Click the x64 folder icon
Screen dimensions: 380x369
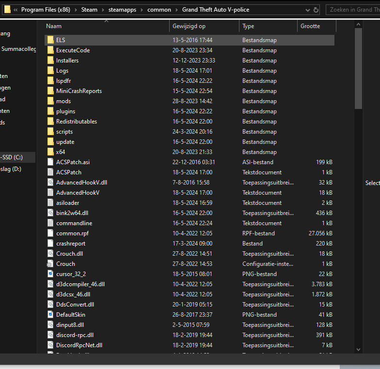(x=50, y=152)
